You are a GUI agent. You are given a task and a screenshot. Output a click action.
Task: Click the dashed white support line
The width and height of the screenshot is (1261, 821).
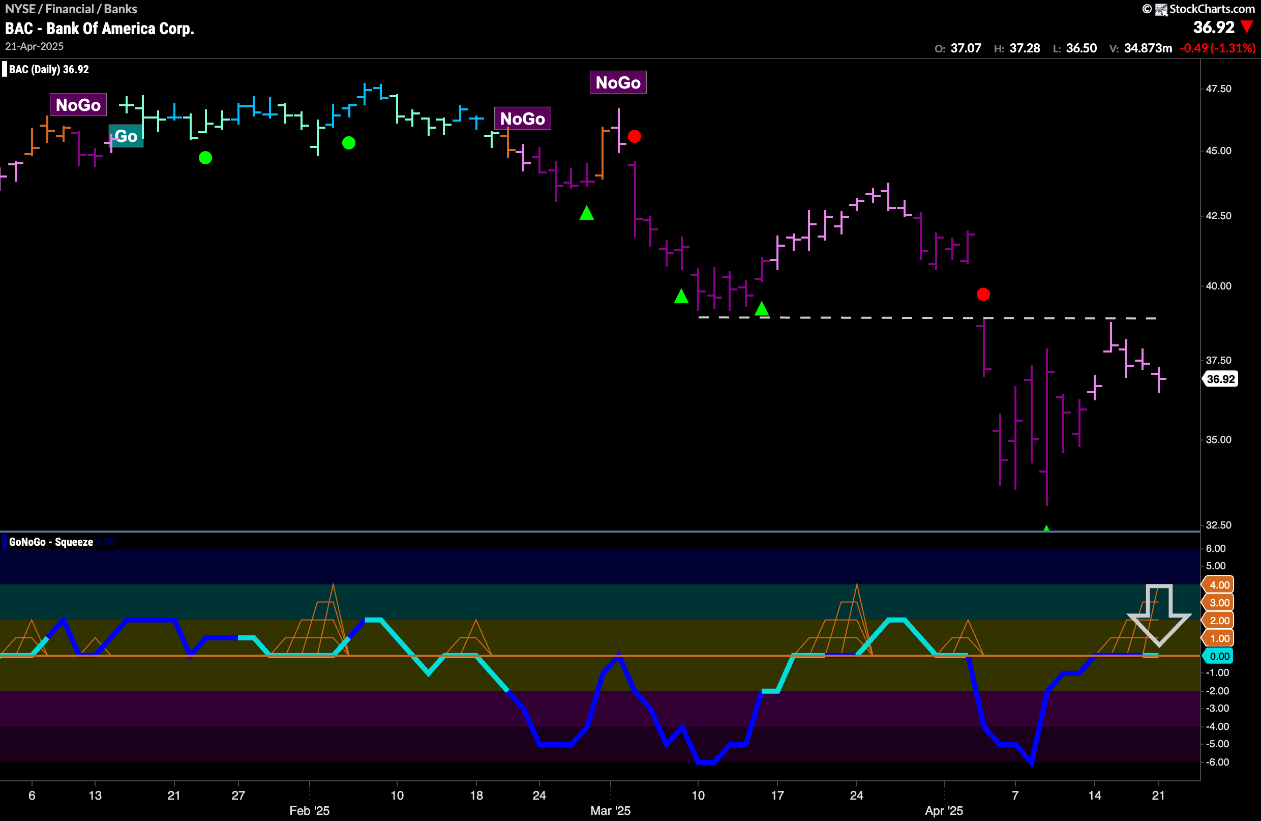click(900, 318)
